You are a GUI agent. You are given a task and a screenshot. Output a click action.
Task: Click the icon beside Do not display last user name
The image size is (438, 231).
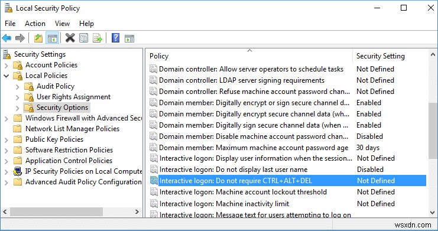click(x=154, y=170)
